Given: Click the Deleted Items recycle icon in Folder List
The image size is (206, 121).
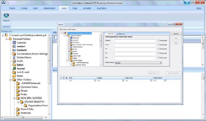Looking at the screenshot, I should click(14, 57).
